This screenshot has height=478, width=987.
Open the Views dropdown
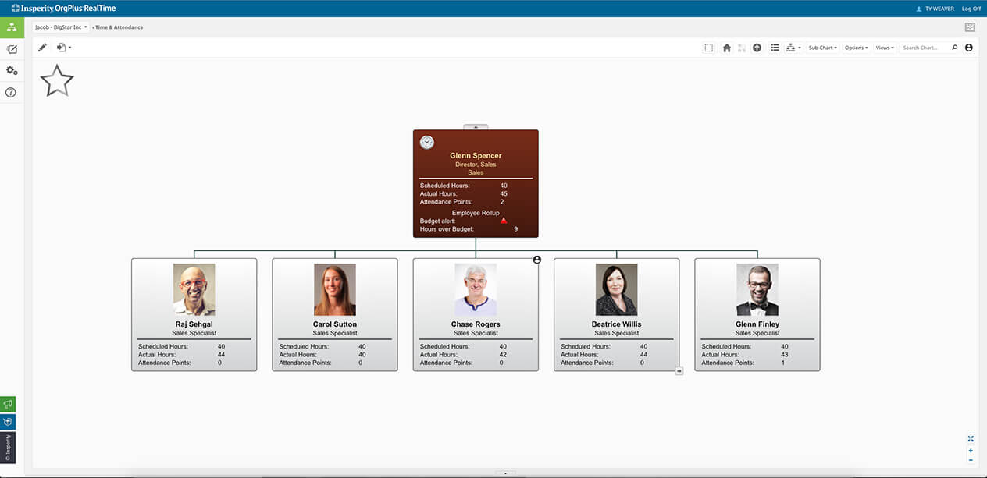point(884,48)
